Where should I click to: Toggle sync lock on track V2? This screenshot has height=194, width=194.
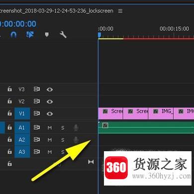(x=37, y=101)
